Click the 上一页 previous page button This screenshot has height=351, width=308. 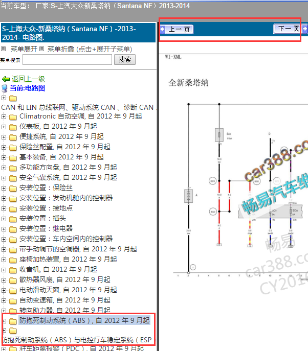177,29
